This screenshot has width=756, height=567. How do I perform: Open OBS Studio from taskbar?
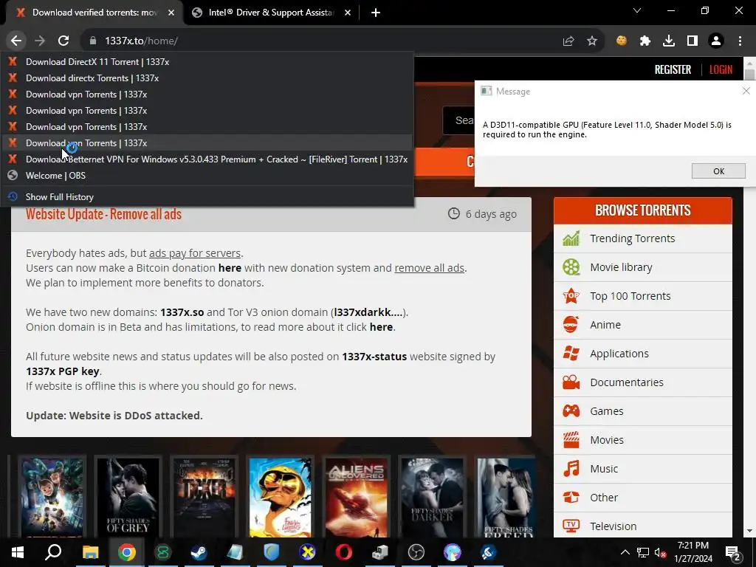[x=416, y=552]
